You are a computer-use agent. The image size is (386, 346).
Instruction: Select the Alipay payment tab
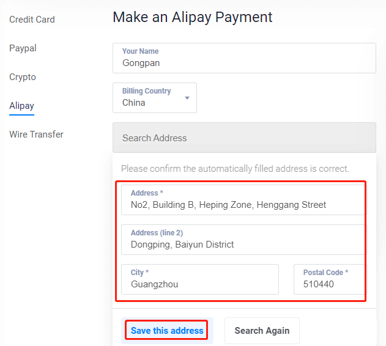tap(21, 106)
